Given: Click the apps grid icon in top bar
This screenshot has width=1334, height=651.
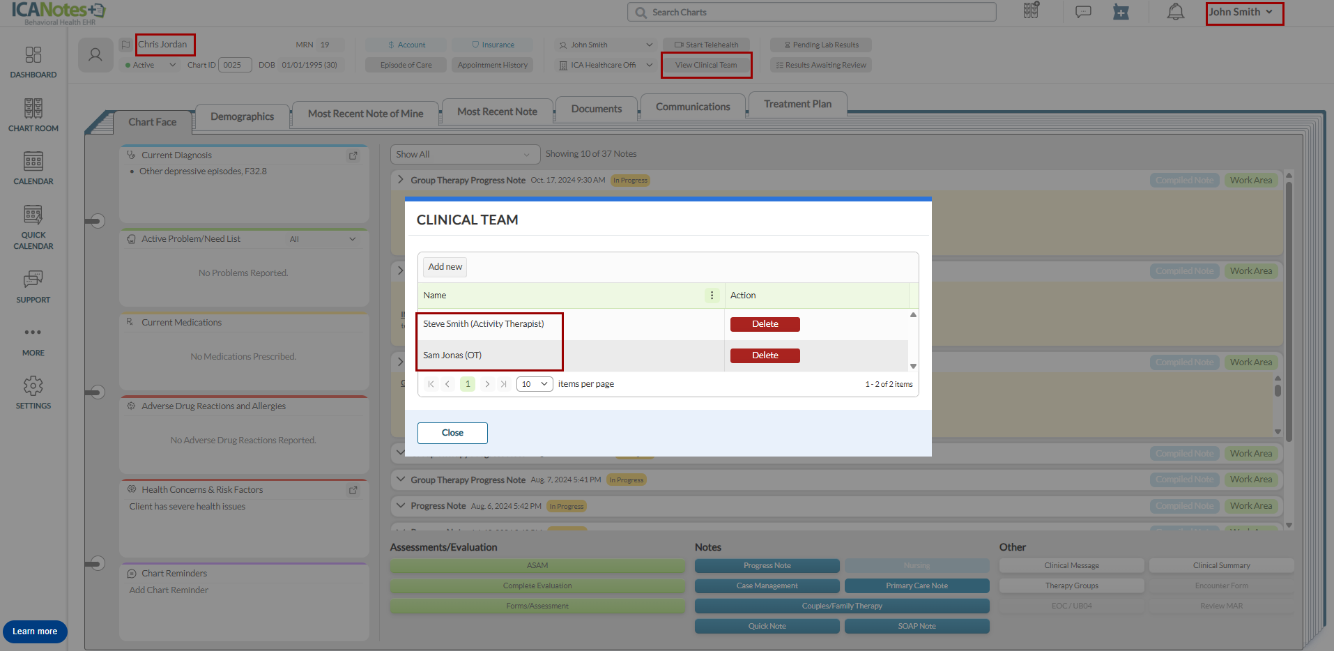Looking at the screenshot, I should point(1031,11).
